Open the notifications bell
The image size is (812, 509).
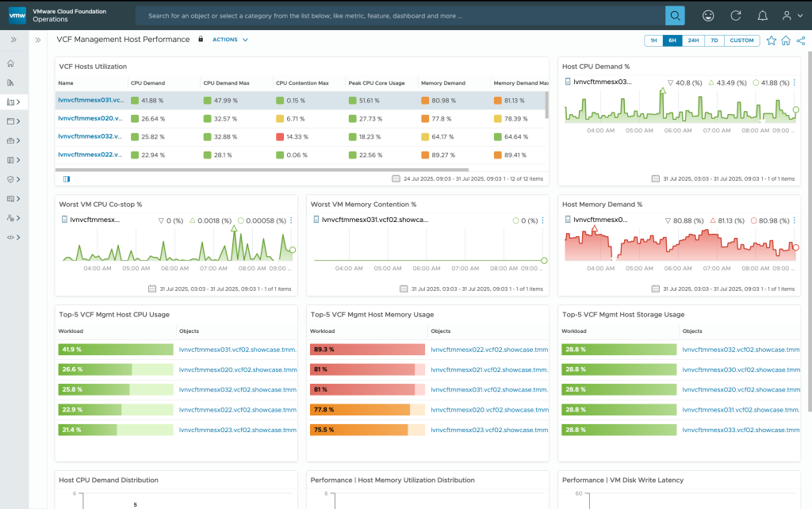(x=762, y=15)
